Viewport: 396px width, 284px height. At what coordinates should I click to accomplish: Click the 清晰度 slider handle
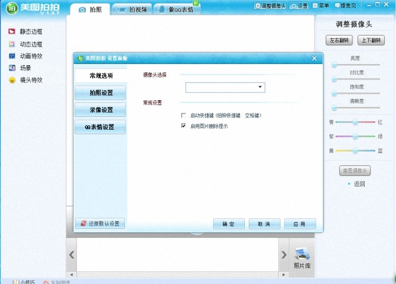(334, 108)
